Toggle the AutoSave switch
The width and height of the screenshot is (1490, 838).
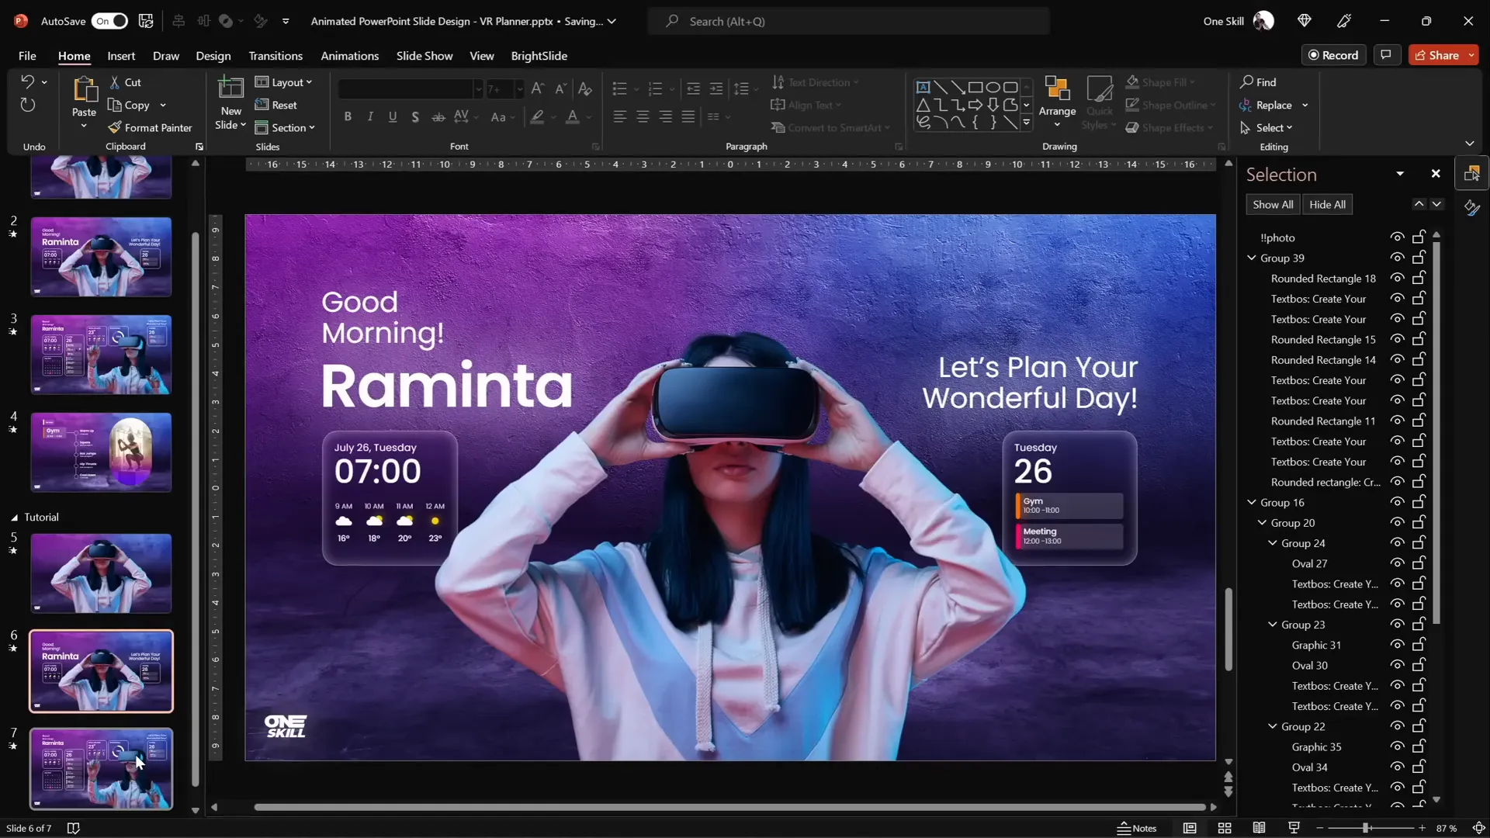point(109,21)
